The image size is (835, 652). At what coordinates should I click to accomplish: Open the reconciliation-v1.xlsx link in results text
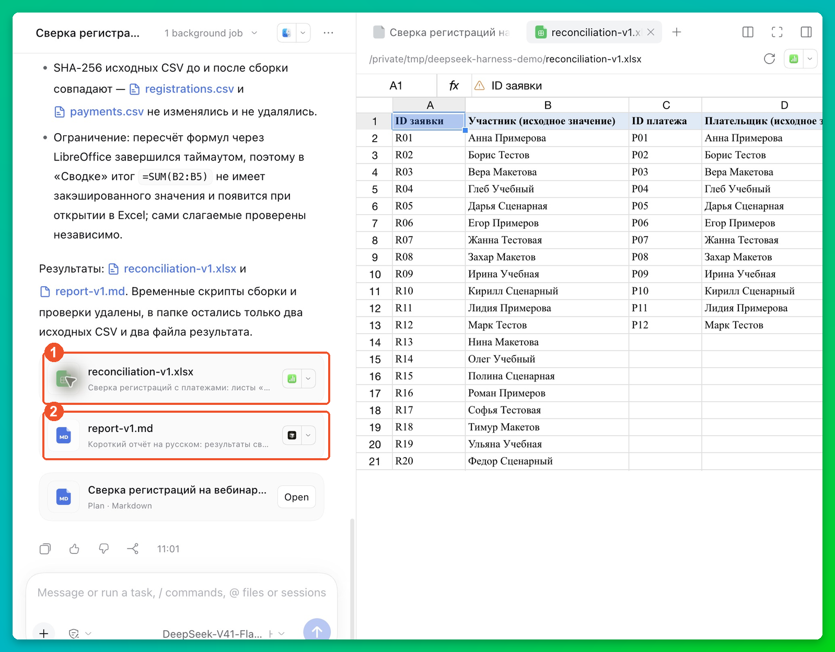click(x=180, y=269)
